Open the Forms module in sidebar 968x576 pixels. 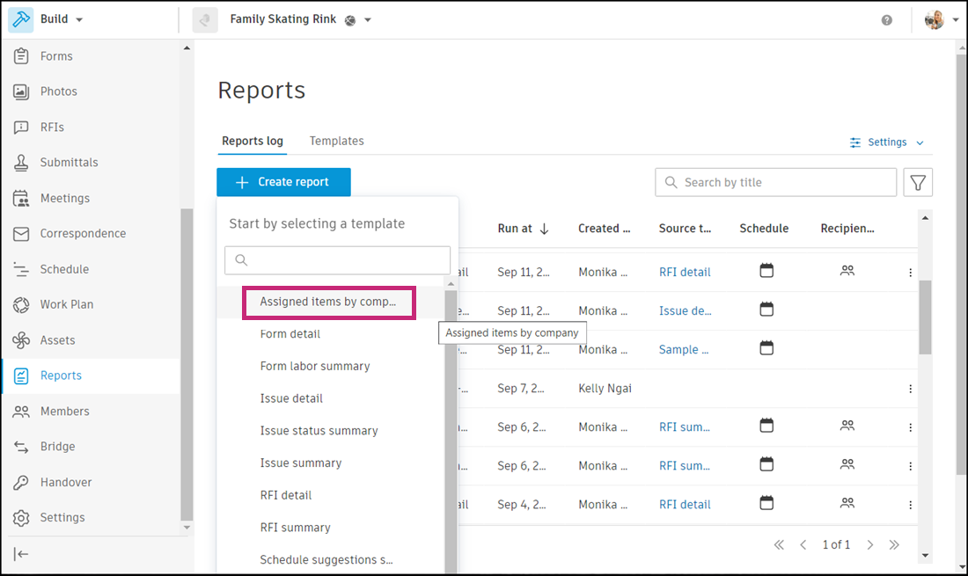pyautogui.click(x=55, y=56)
